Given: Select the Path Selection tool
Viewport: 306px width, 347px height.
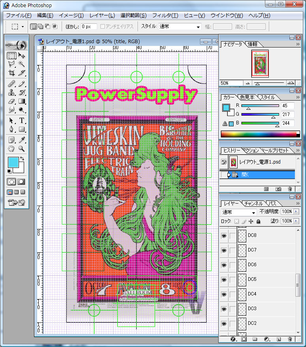Looking at the screenshot, I should tap(11, 120).
